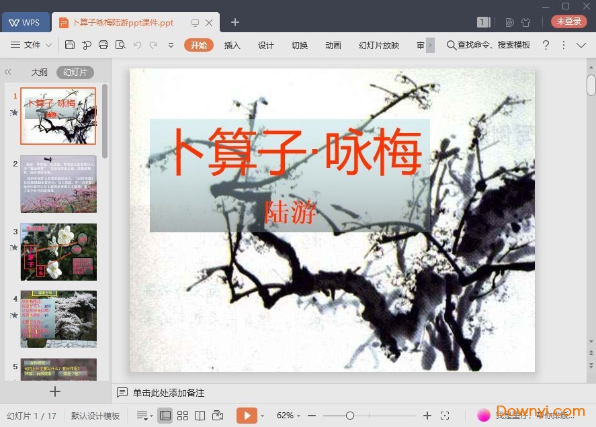Expand the dropdown beside the play button
The height and width of the screenshot is (427, 596).
[263, 415]
